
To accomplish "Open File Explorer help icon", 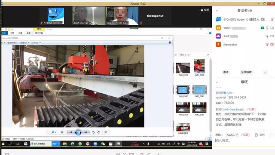I will pyautogui.click(x=210, y=33).
